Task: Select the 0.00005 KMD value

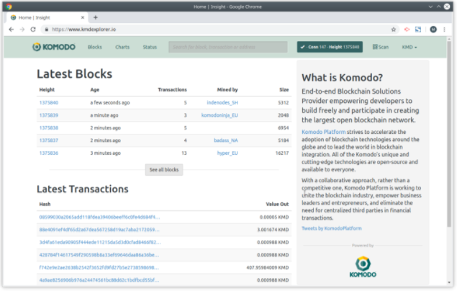Action: [x=274, y=217]
